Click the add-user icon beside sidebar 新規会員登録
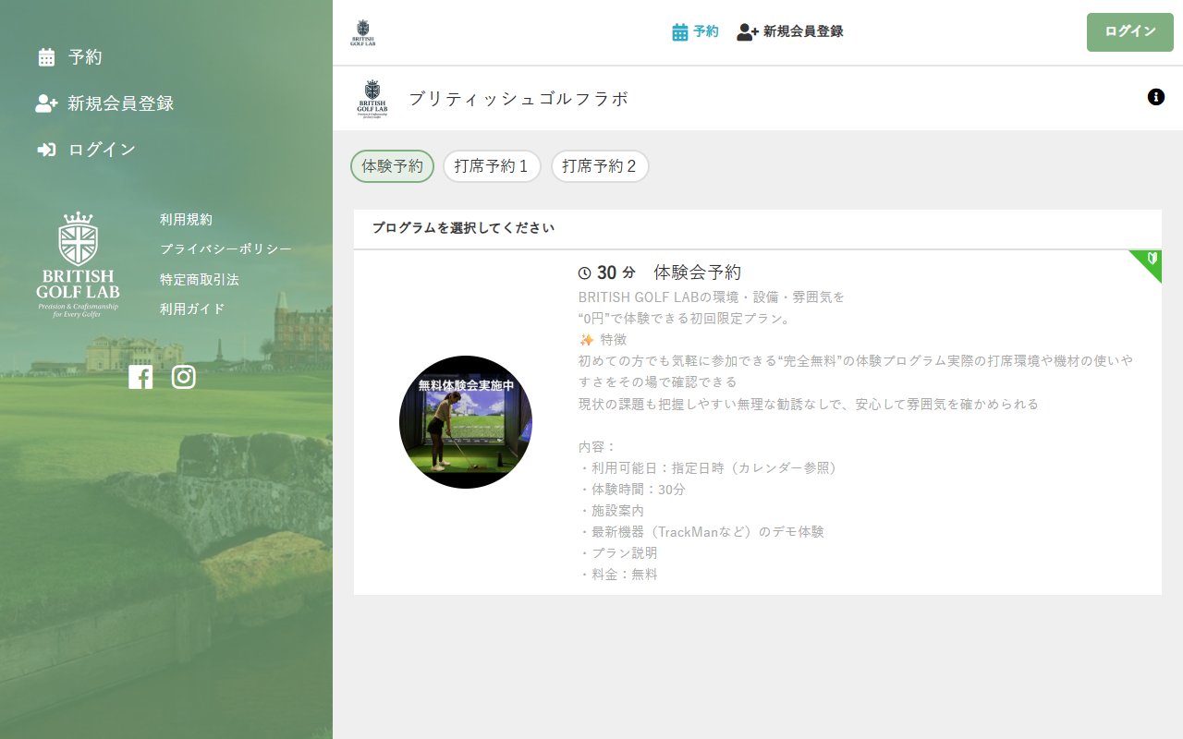The height and width of the screenshot is (739, 1183). pyautogui.click(x=46, y=103)
